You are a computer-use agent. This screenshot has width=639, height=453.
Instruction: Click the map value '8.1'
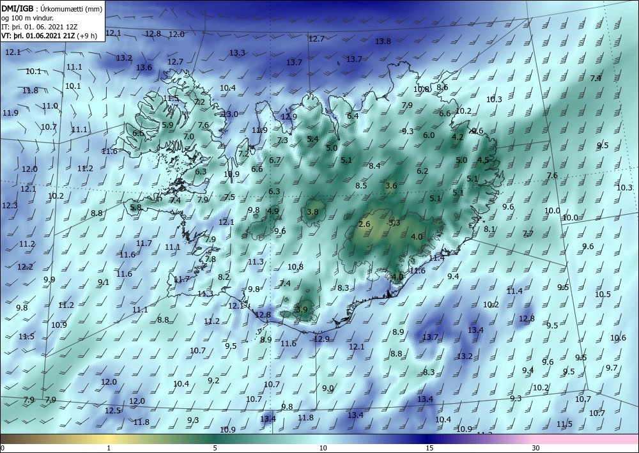(x=489, y=229)
